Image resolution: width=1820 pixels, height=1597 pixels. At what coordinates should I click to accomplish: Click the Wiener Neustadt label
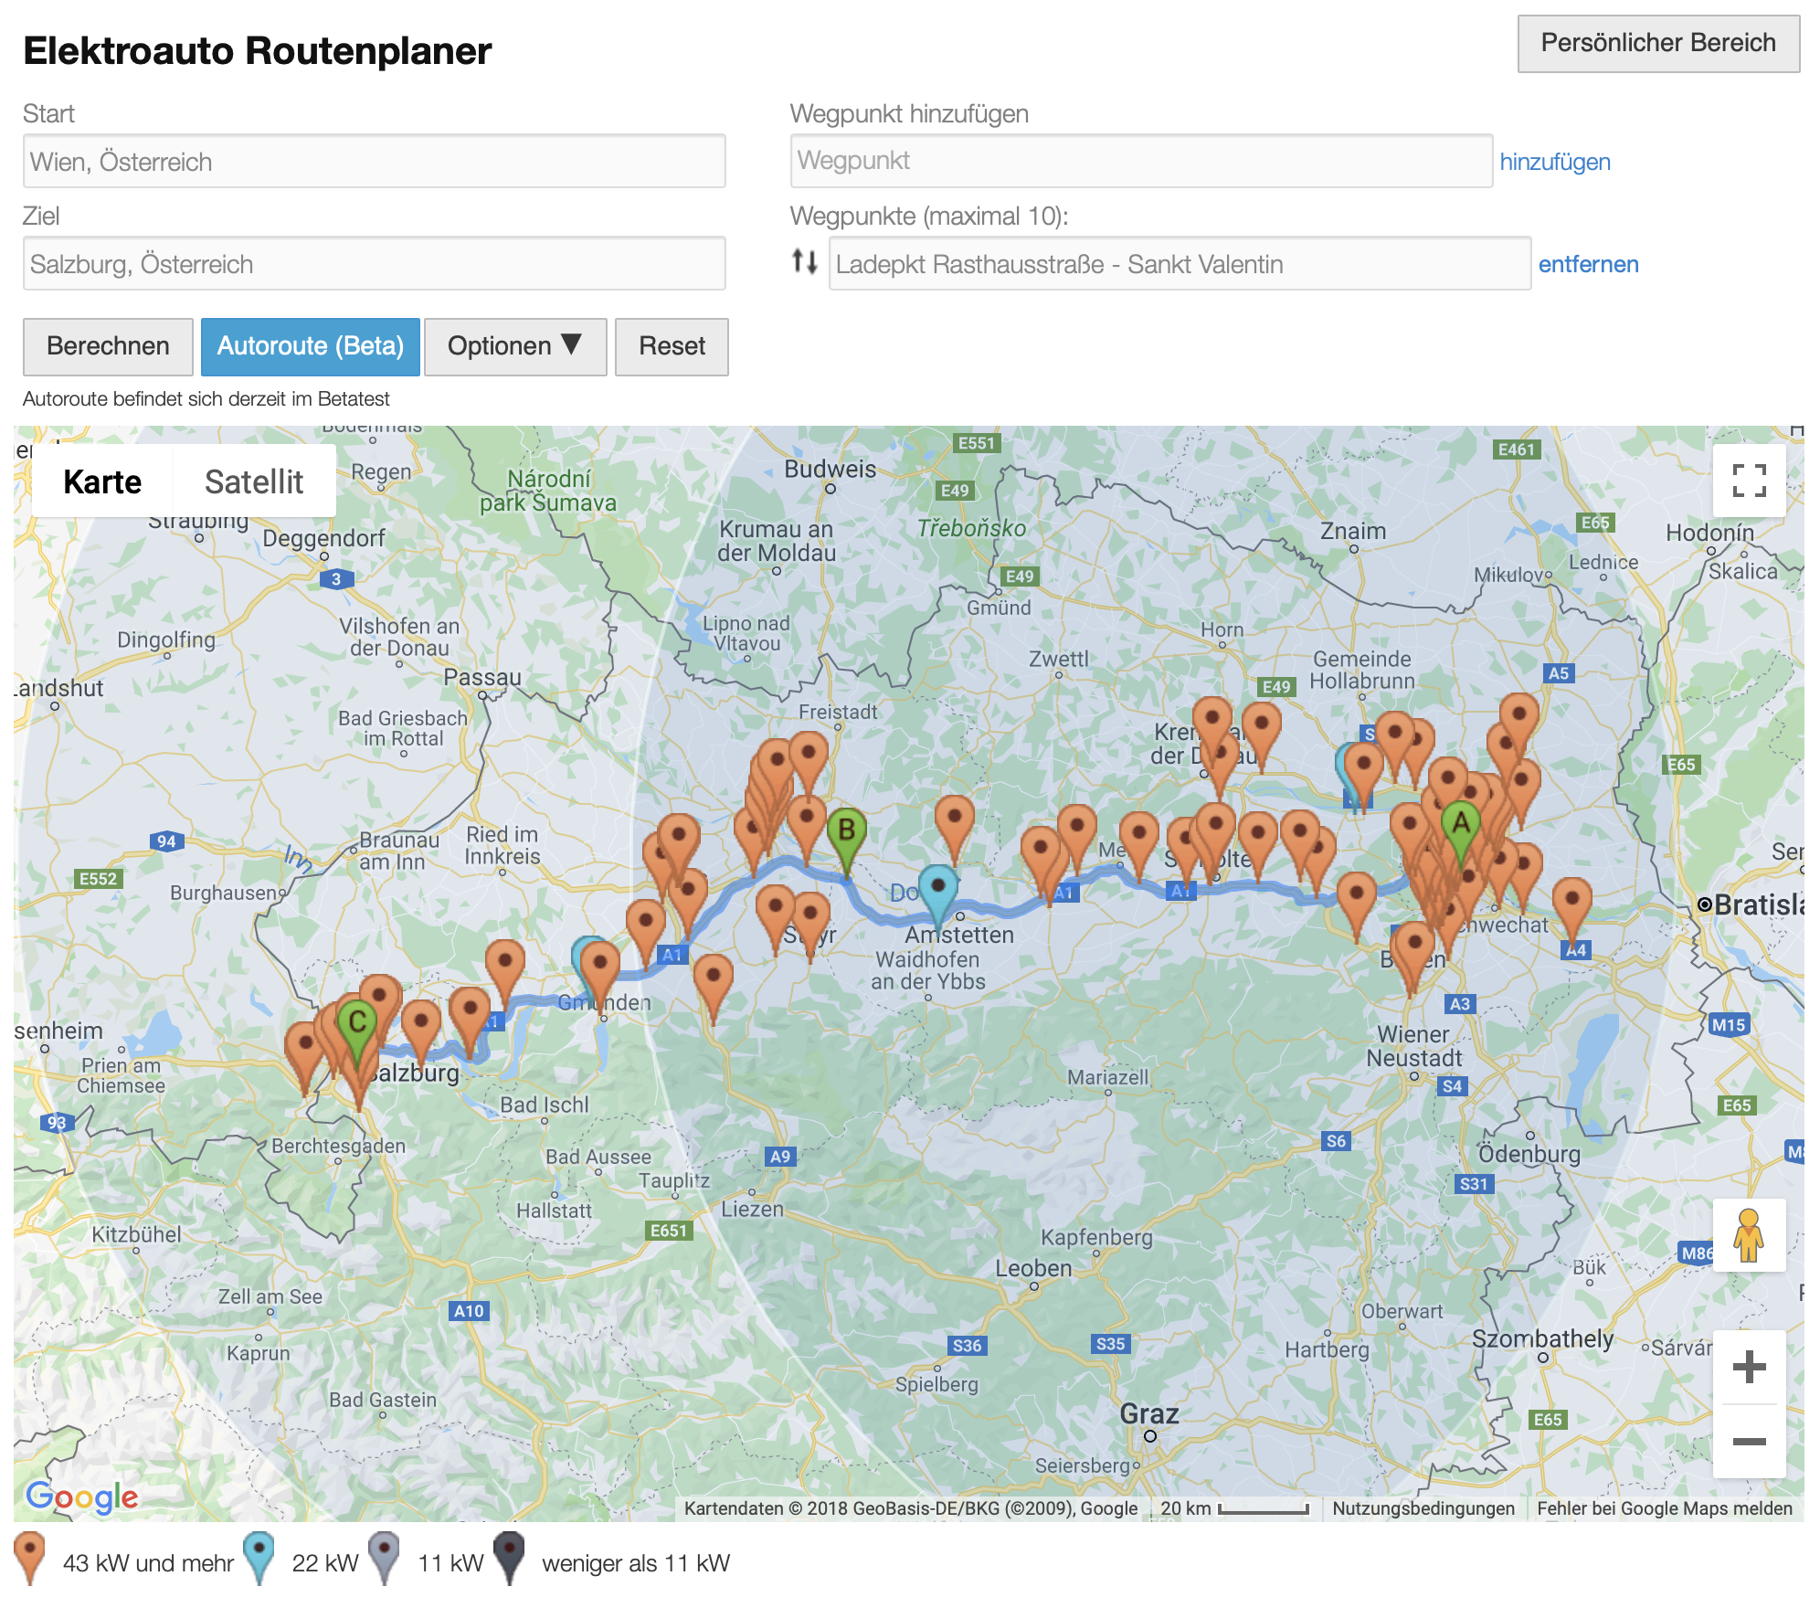point(1414,1046)
